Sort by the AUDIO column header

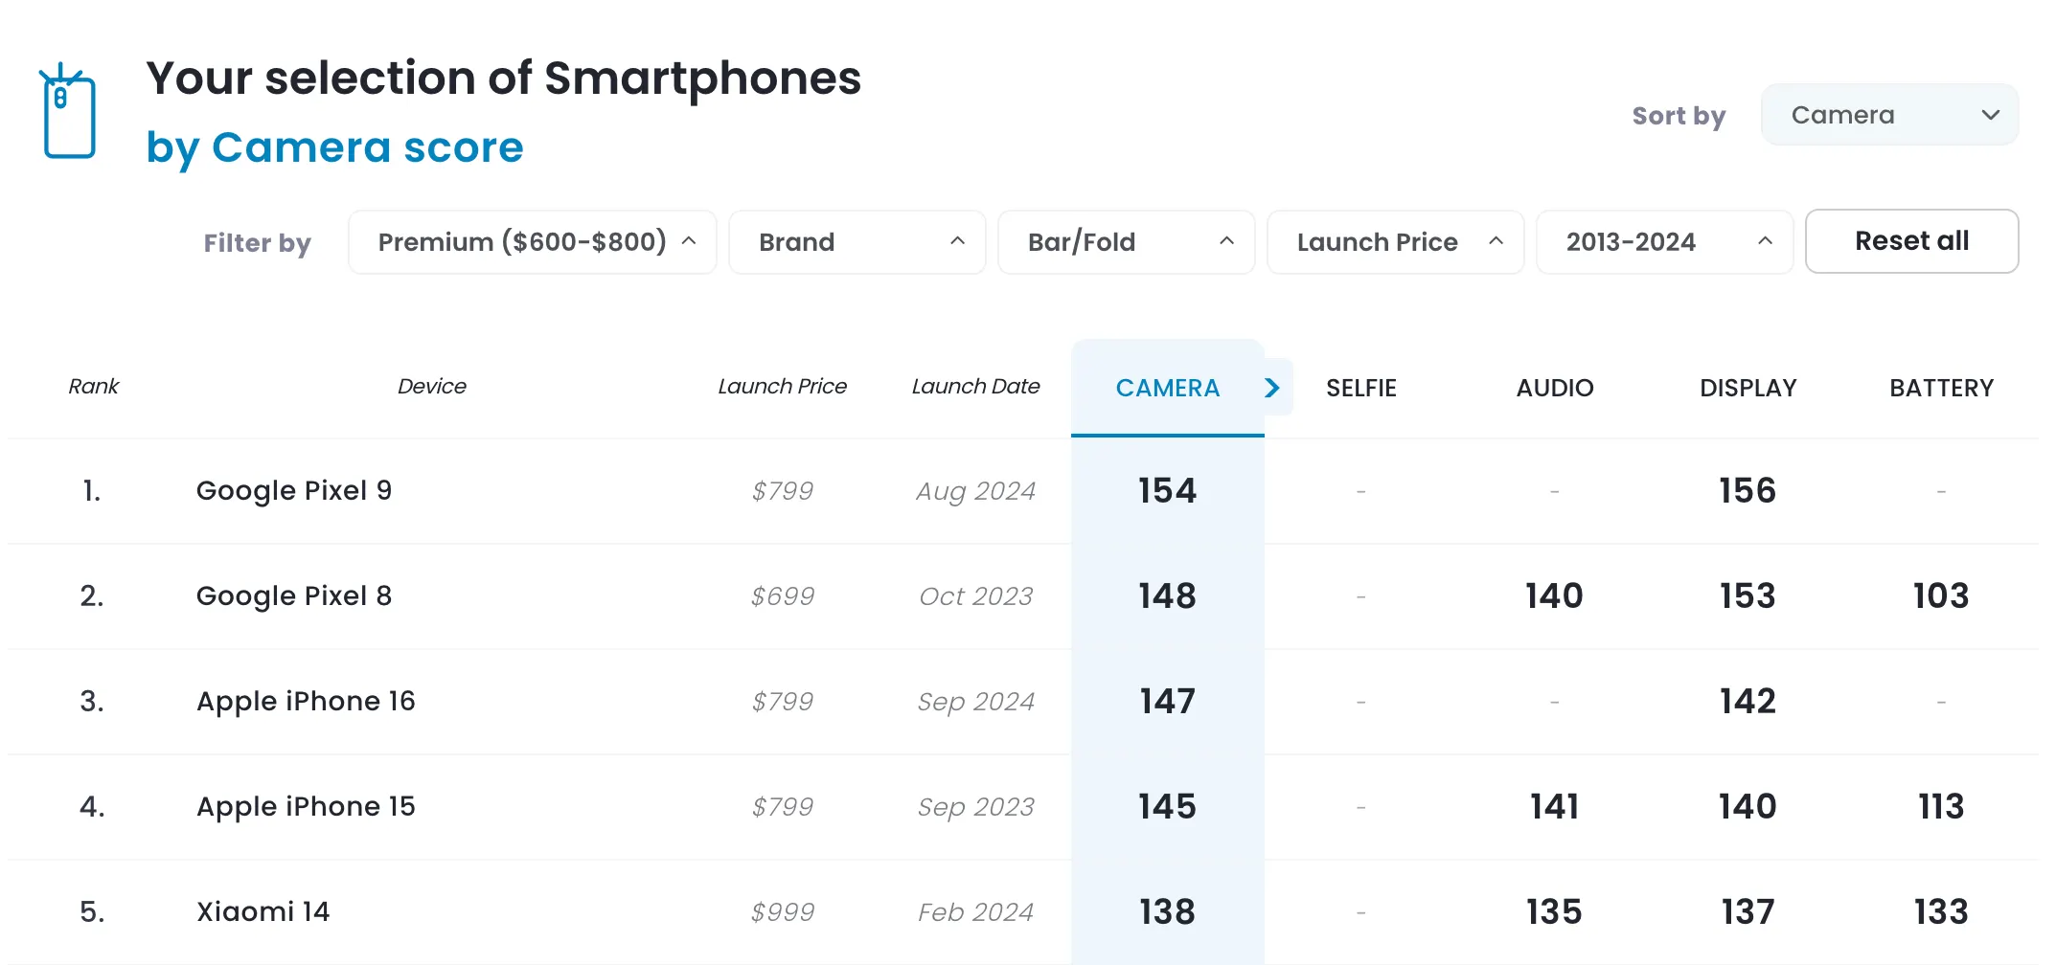(x=1555, y=388)
